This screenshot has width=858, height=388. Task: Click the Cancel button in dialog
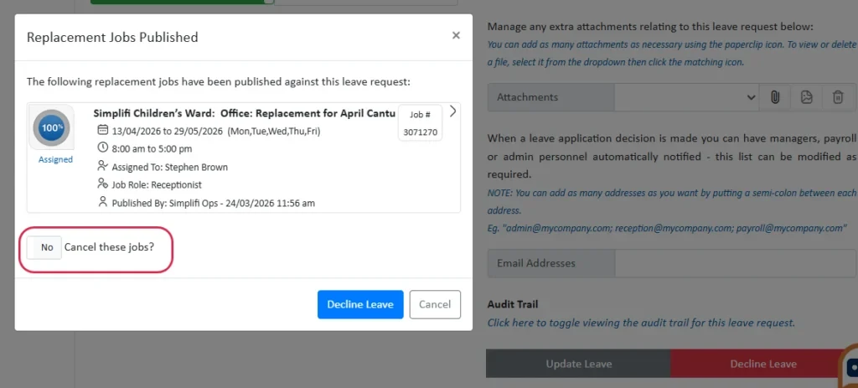pos(435,304)
